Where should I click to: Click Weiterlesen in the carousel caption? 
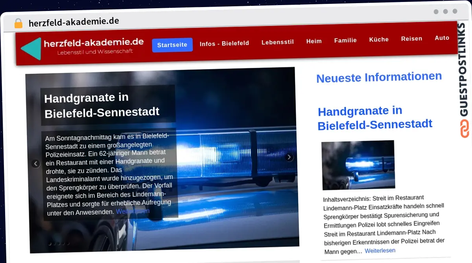[x=133, y=211]
